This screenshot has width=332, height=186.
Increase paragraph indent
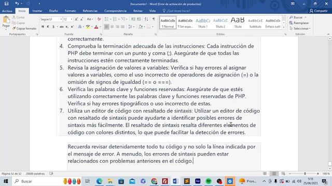[139, 19]
